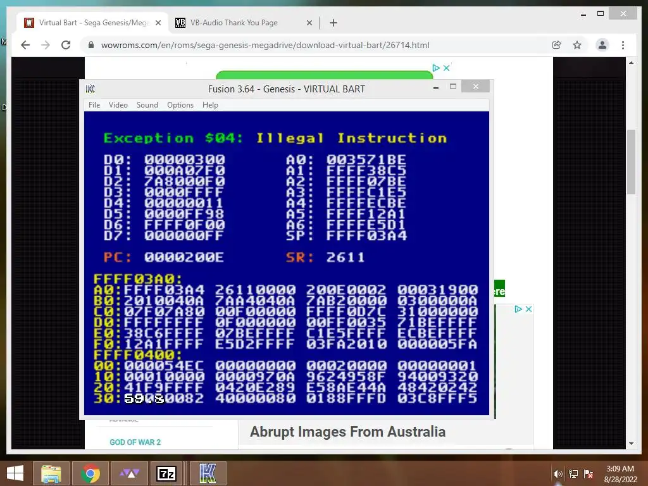Open the taskbar clock and date
Image resolution: width=648 pixels, height=486 pixels.
[620, 474]
